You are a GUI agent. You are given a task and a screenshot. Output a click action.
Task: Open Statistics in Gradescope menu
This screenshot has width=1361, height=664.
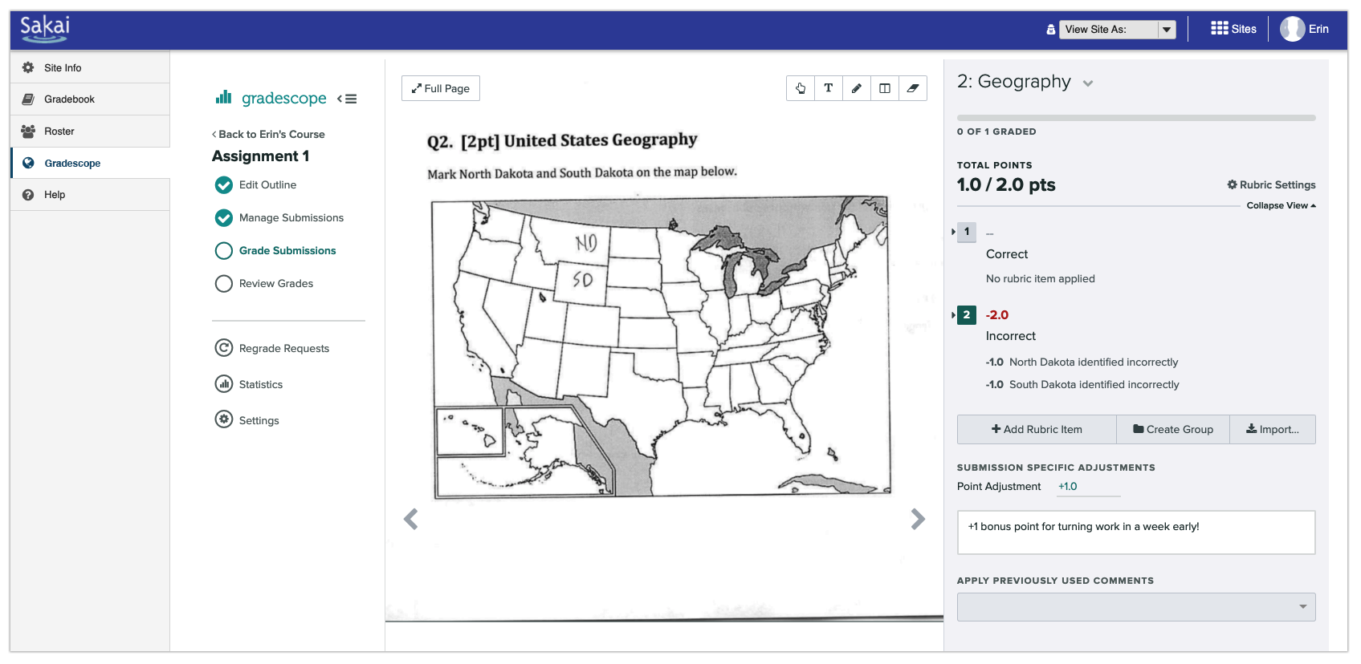point(260,385)
